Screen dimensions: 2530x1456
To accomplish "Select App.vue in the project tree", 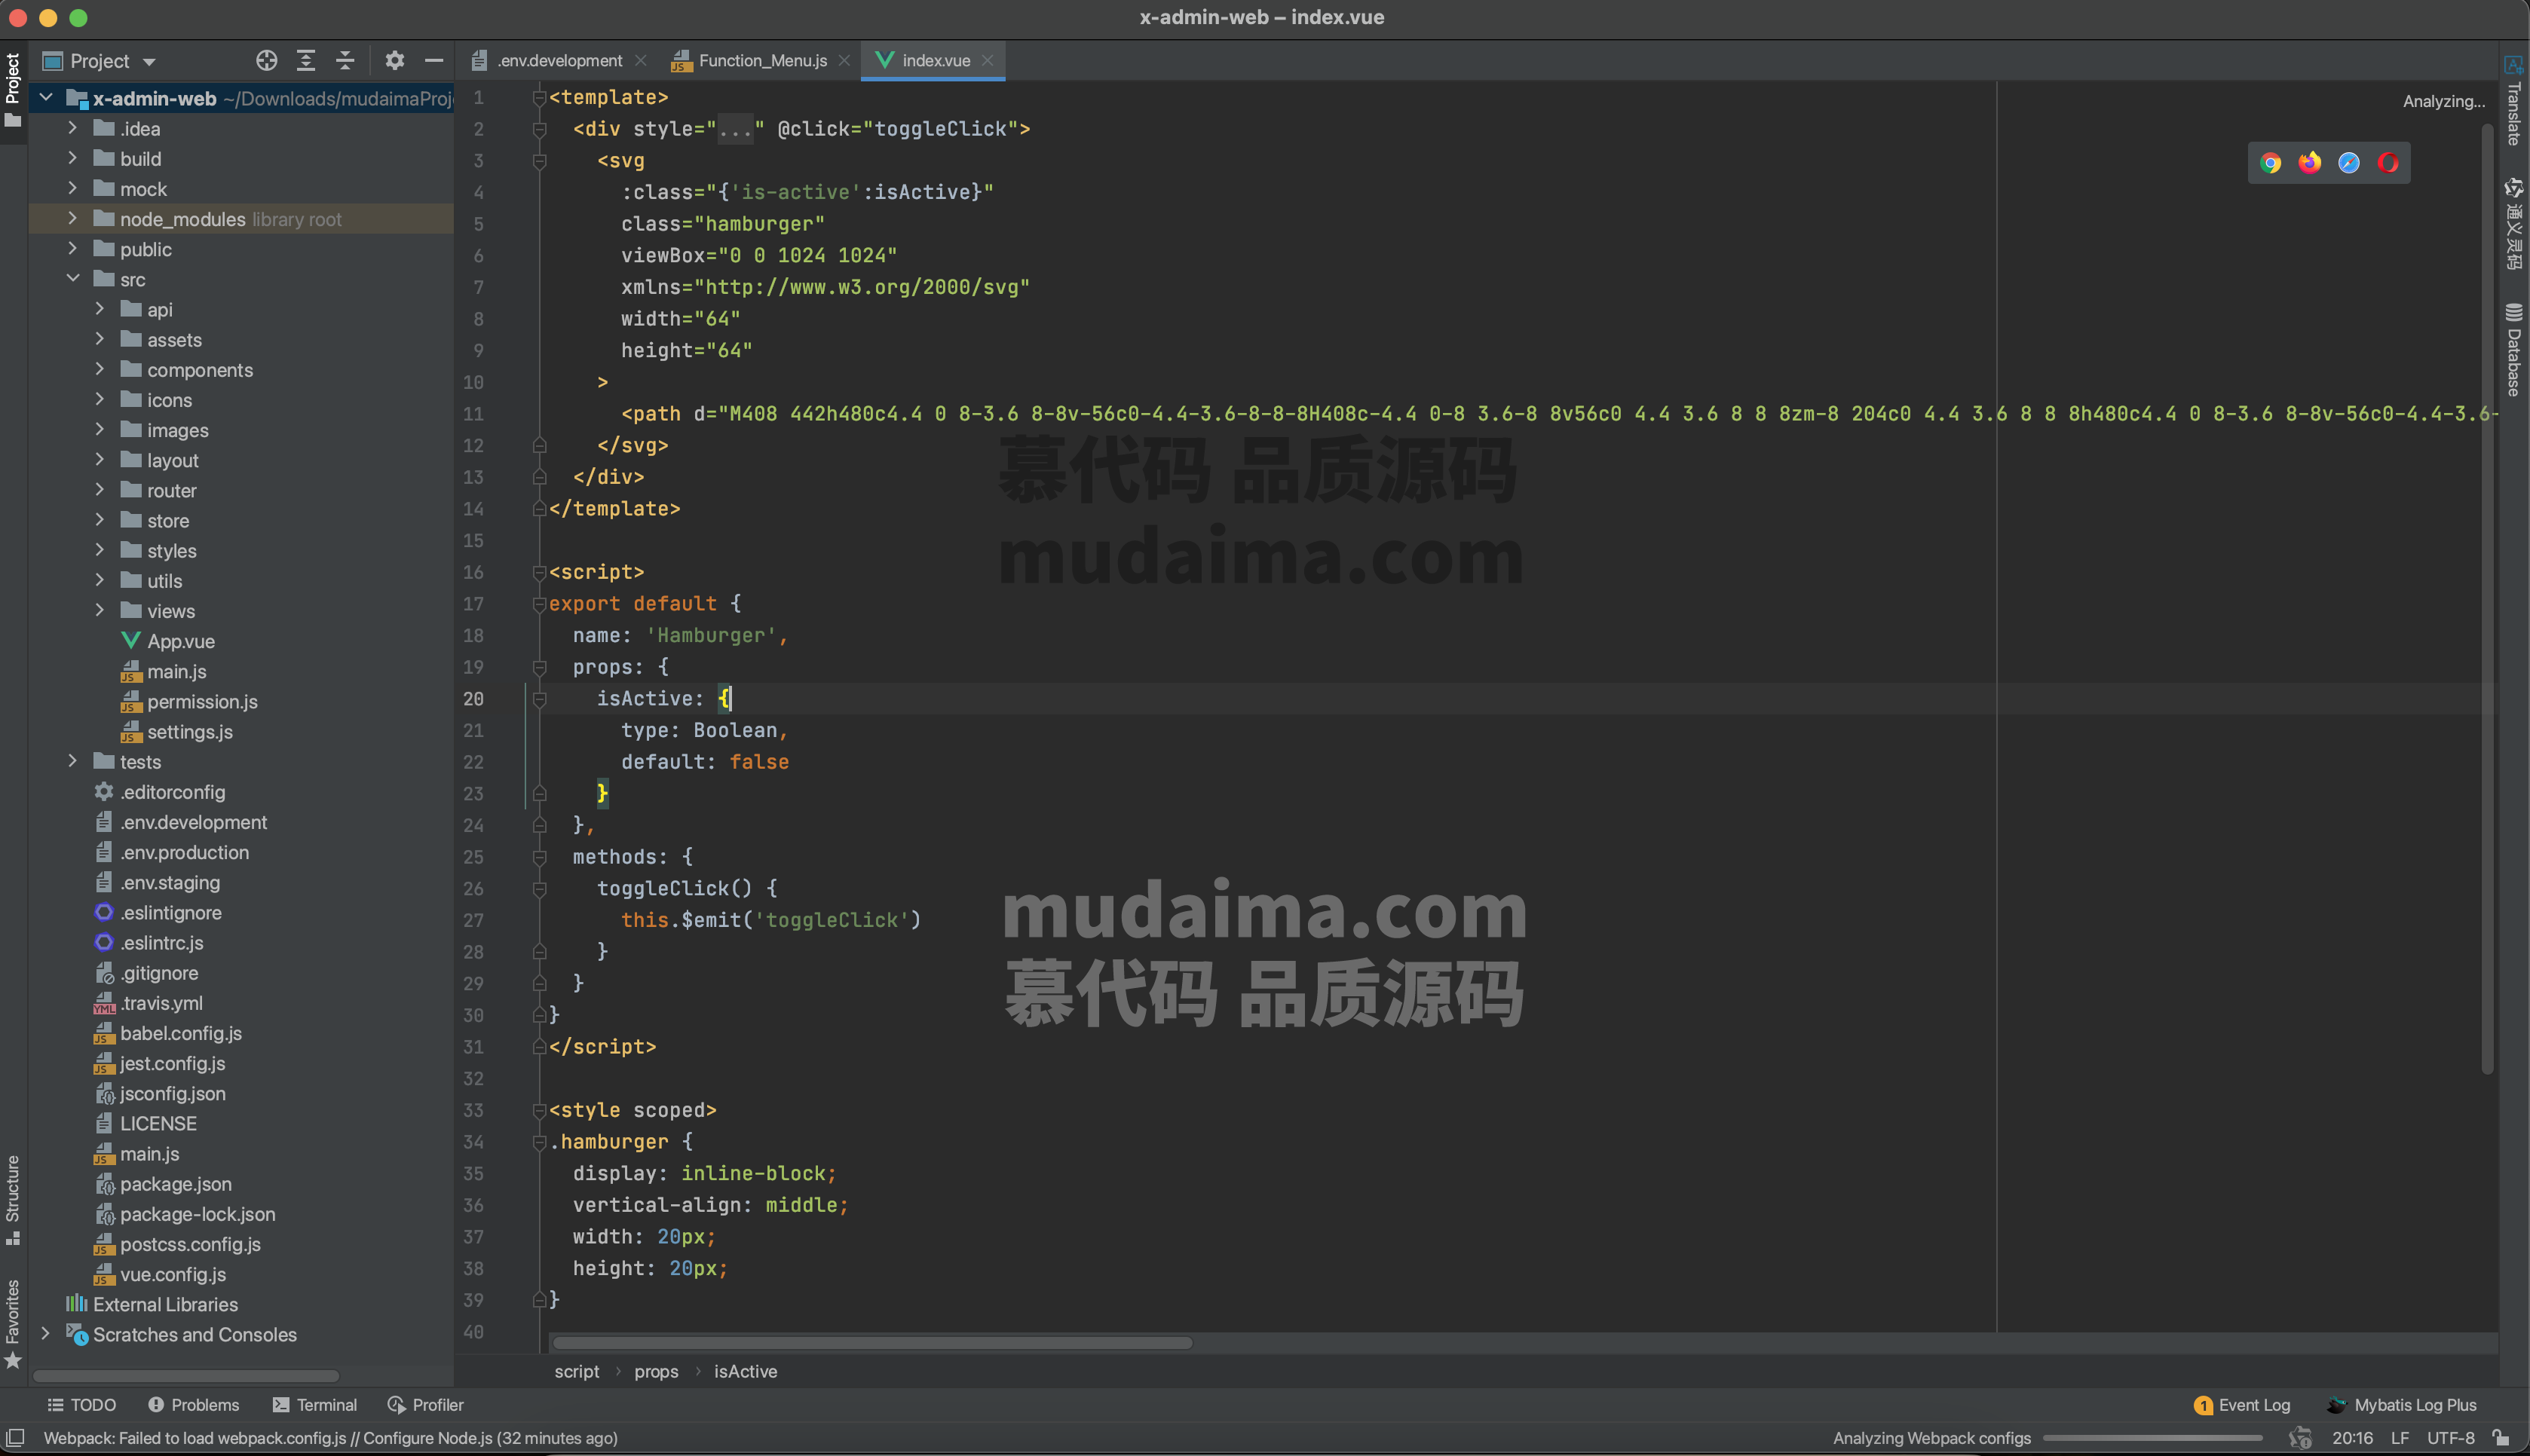I will [x=181, y=641].
